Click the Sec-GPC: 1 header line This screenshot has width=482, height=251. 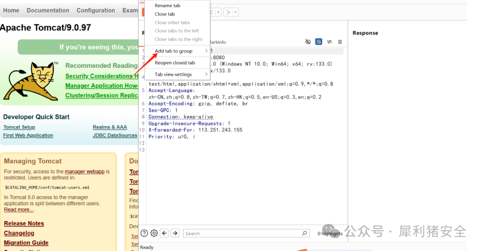point(163,110)
